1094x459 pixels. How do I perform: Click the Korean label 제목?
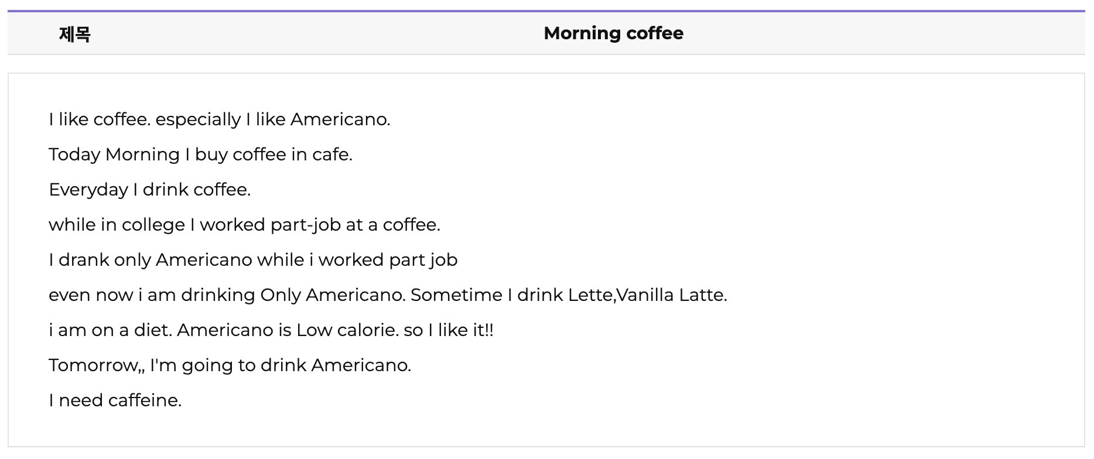click(x=75, y=34)
